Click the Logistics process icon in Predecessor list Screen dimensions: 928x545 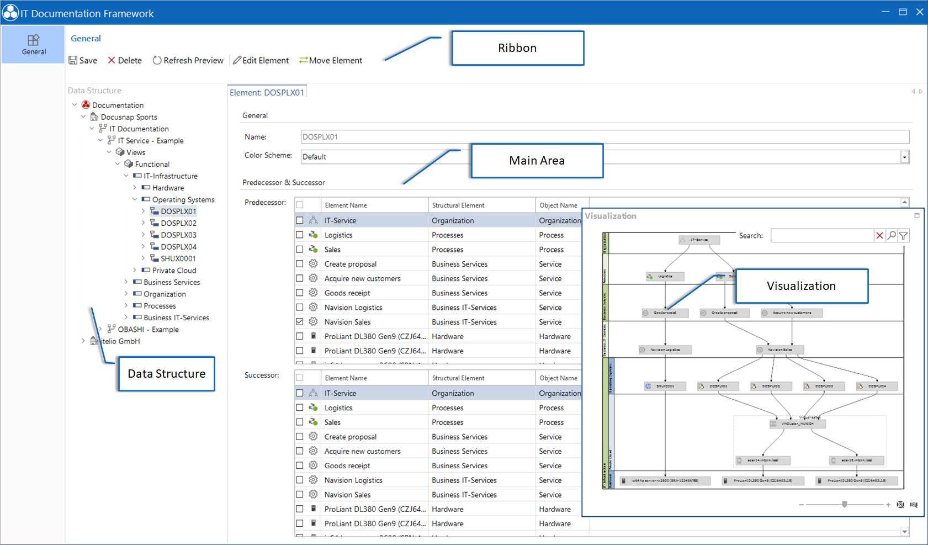point(313,235)
